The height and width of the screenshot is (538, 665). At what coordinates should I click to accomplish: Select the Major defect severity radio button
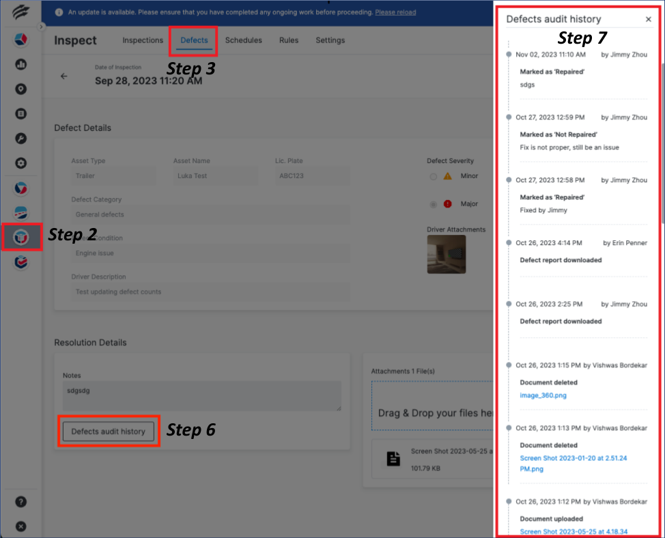[433, 203]
